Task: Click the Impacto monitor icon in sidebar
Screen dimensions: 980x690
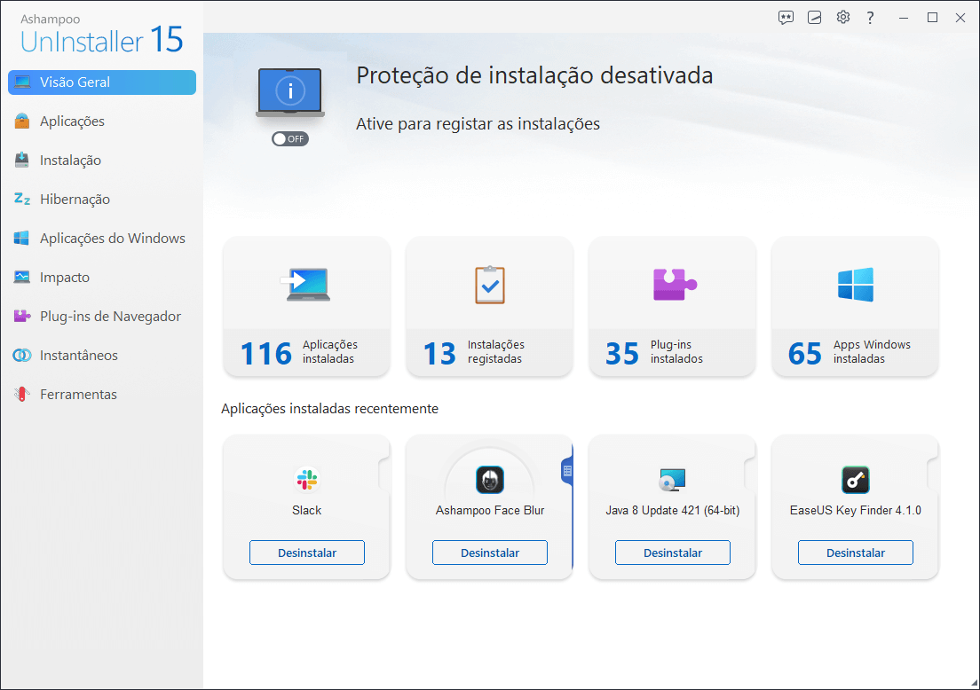Action: 22,277
